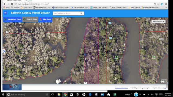Expand the left side panel arrow
Screen dimensions: 173x97
coord(4,51)
